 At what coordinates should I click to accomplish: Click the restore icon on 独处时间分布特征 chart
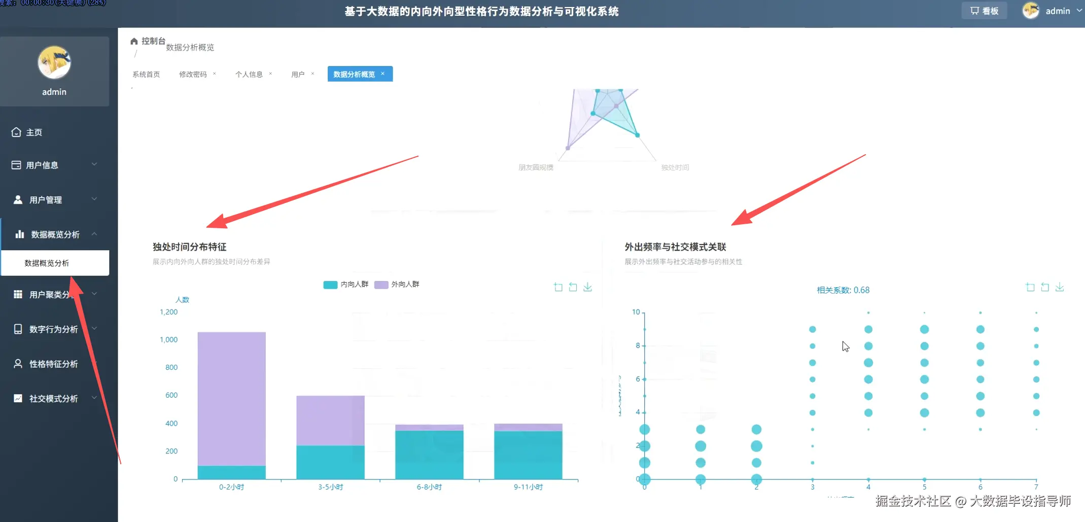coord(573,287)
